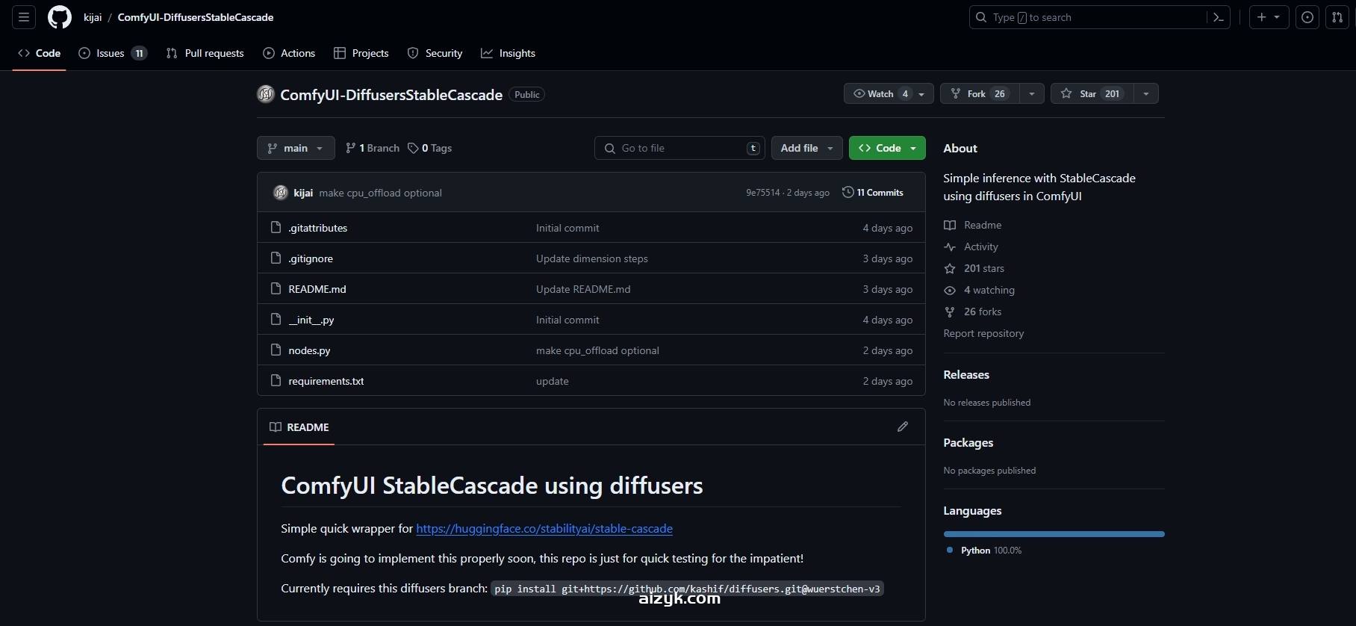Open the create new plus menu
1356x626 pixels.
(x=1269, y=17)
